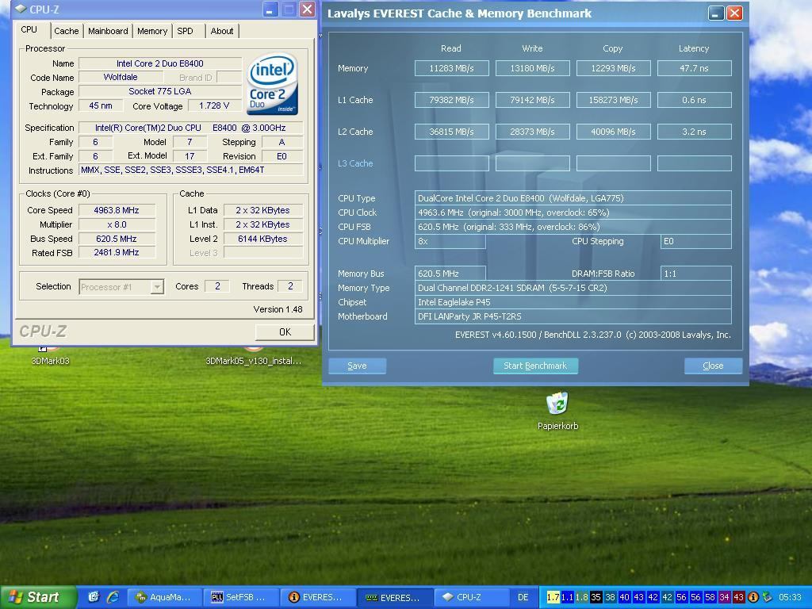Open the Windows Start menu
Viewport: 812px width, 609px height.
[37, 597]
